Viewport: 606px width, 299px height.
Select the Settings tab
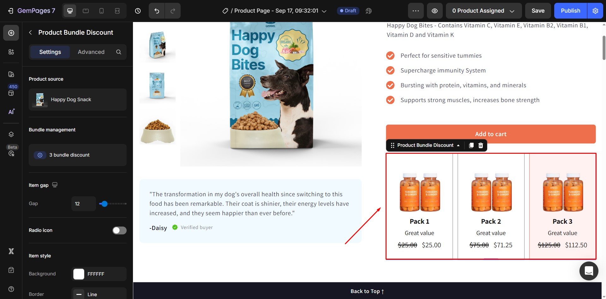coord(50,52)
